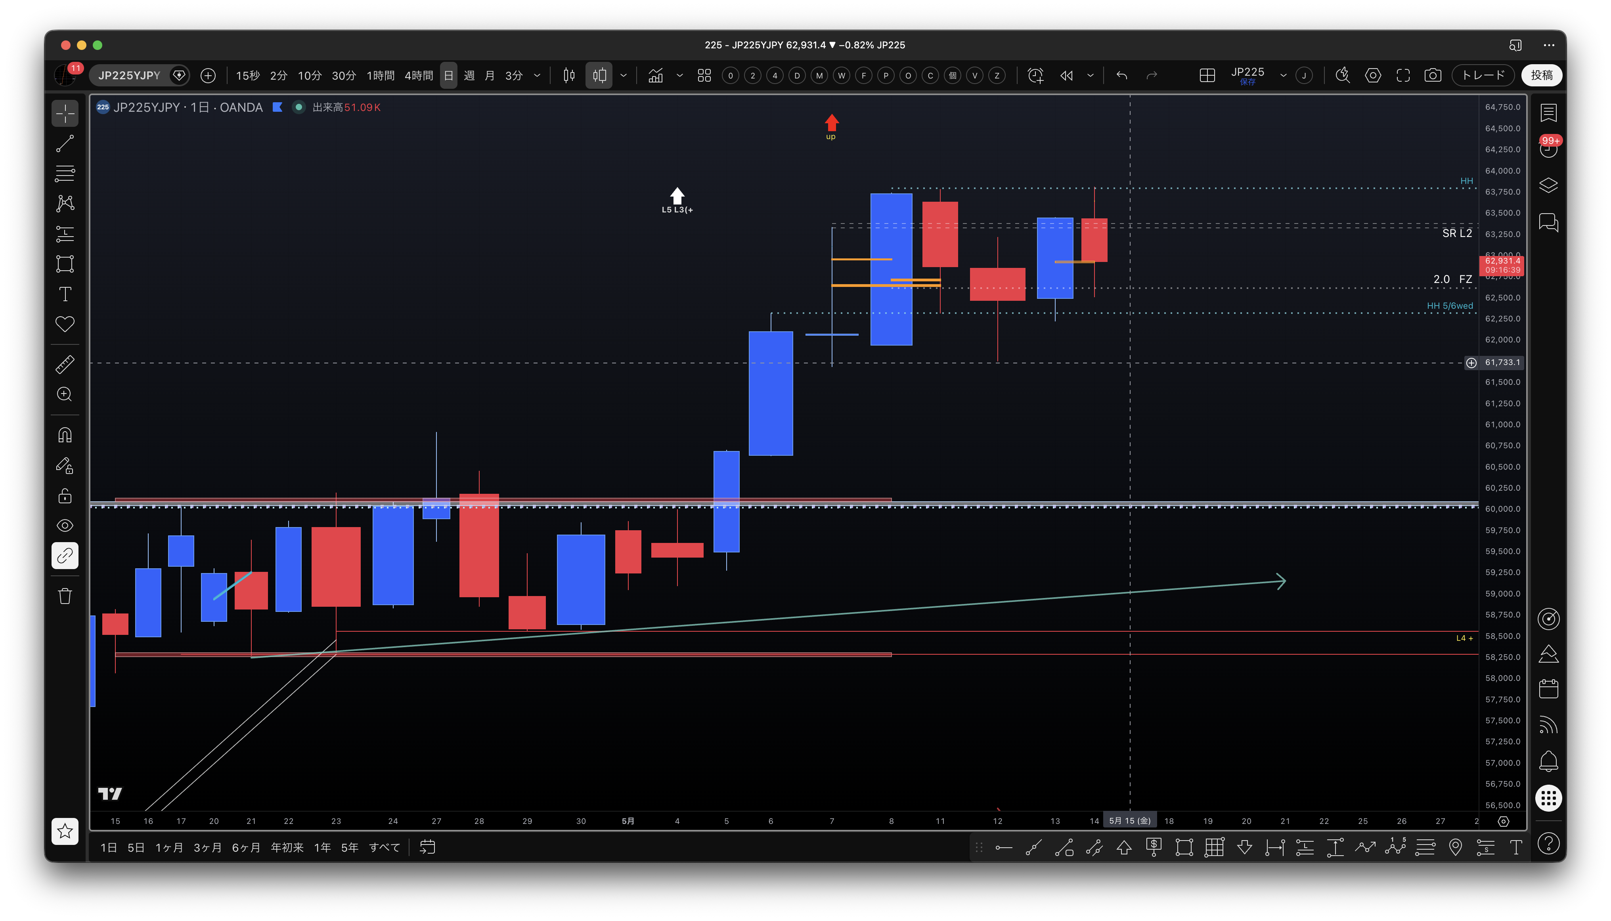Enter fullscreen mode
Image resolution: width=1611 pixels, height=921 pixels.
[x=1403, y=76]
